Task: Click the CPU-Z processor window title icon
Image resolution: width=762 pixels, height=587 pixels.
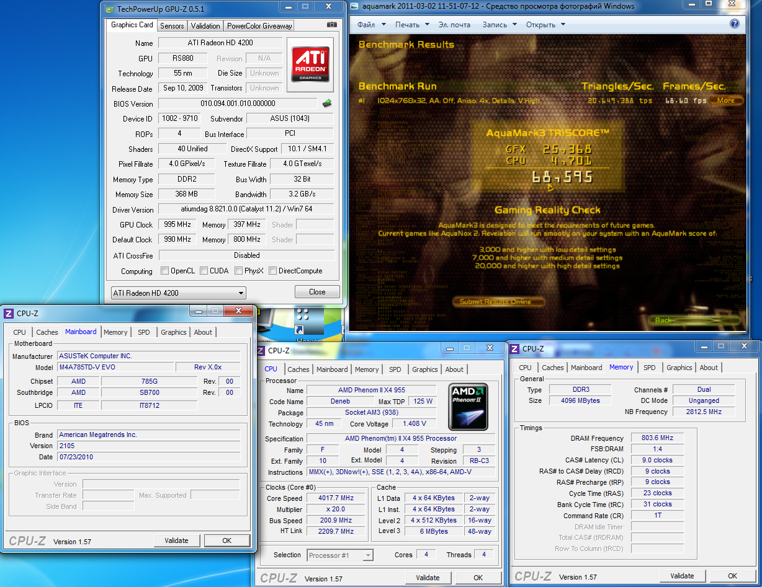Action: point(261,350)
